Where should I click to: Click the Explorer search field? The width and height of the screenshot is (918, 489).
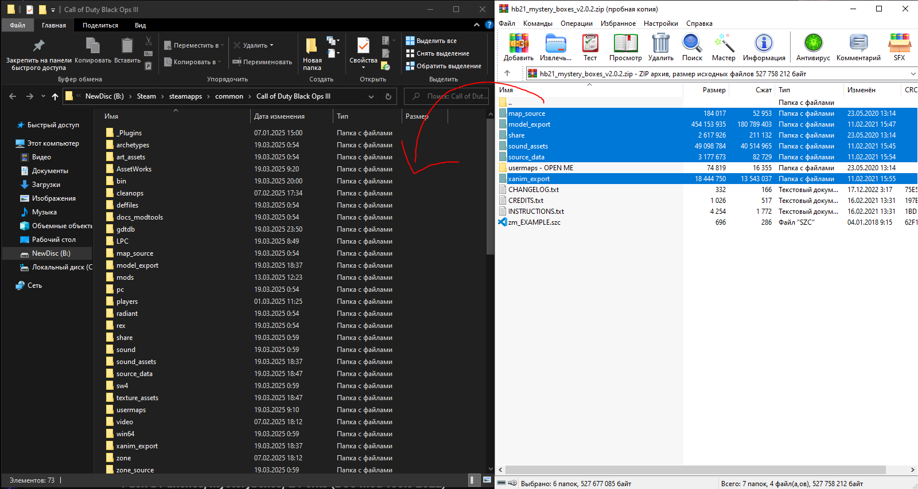pyautogui.click(x=448, y=96)
